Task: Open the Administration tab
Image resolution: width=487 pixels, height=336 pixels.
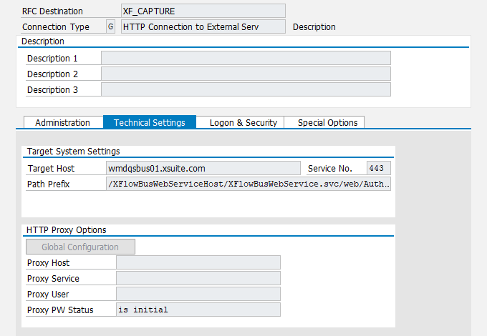Action: [63, 122]
